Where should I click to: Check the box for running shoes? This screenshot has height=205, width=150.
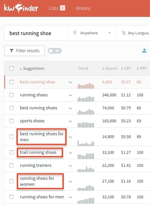click(12, 95)
